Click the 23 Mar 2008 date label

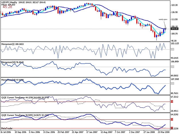(164, 132)
